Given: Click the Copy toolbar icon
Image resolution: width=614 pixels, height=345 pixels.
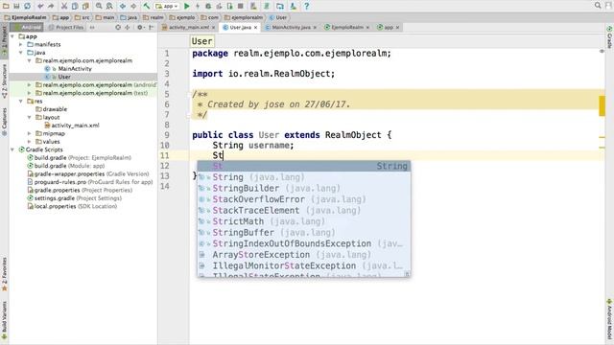Looking at the screenshot, I should (75, 6).
